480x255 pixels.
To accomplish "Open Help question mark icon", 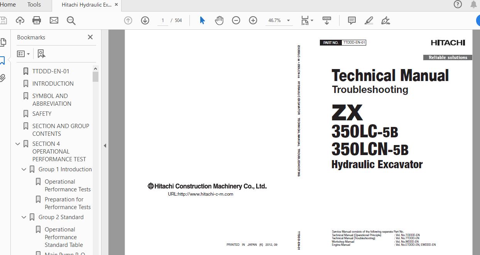I will 458,4.
